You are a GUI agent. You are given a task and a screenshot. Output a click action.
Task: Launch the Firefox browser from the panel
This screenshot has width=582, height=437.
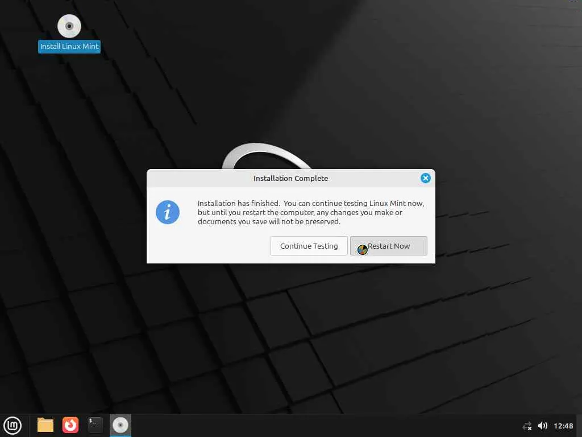(x=70, y=426)
